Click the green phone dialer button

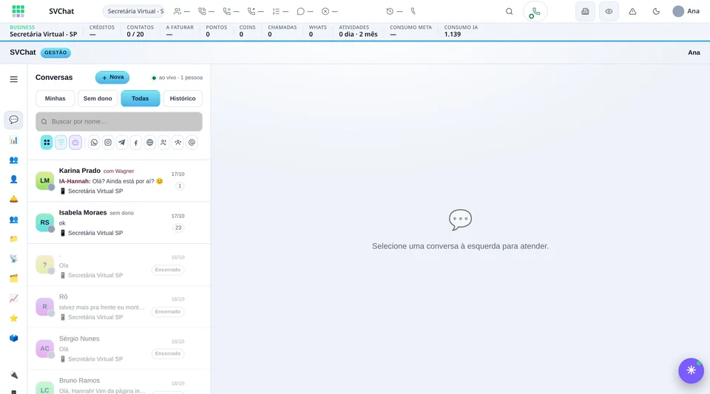click(x=535, y=12)
